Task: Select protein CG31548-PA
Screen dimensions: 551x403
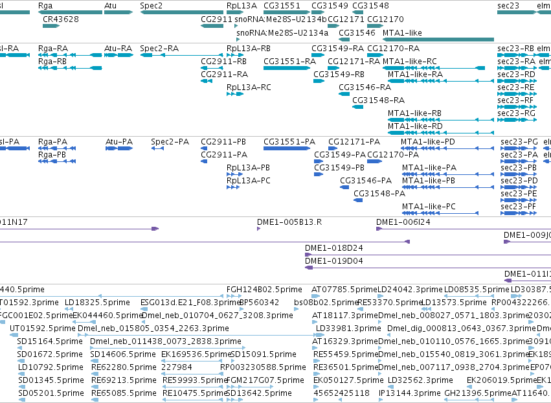Action: 358,200
